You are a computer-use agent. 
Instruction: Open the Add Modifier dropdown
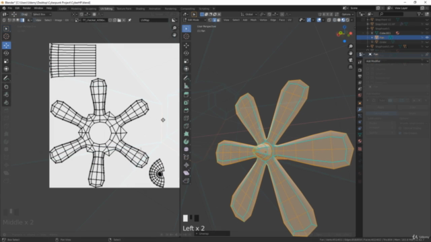pos(397,61)
